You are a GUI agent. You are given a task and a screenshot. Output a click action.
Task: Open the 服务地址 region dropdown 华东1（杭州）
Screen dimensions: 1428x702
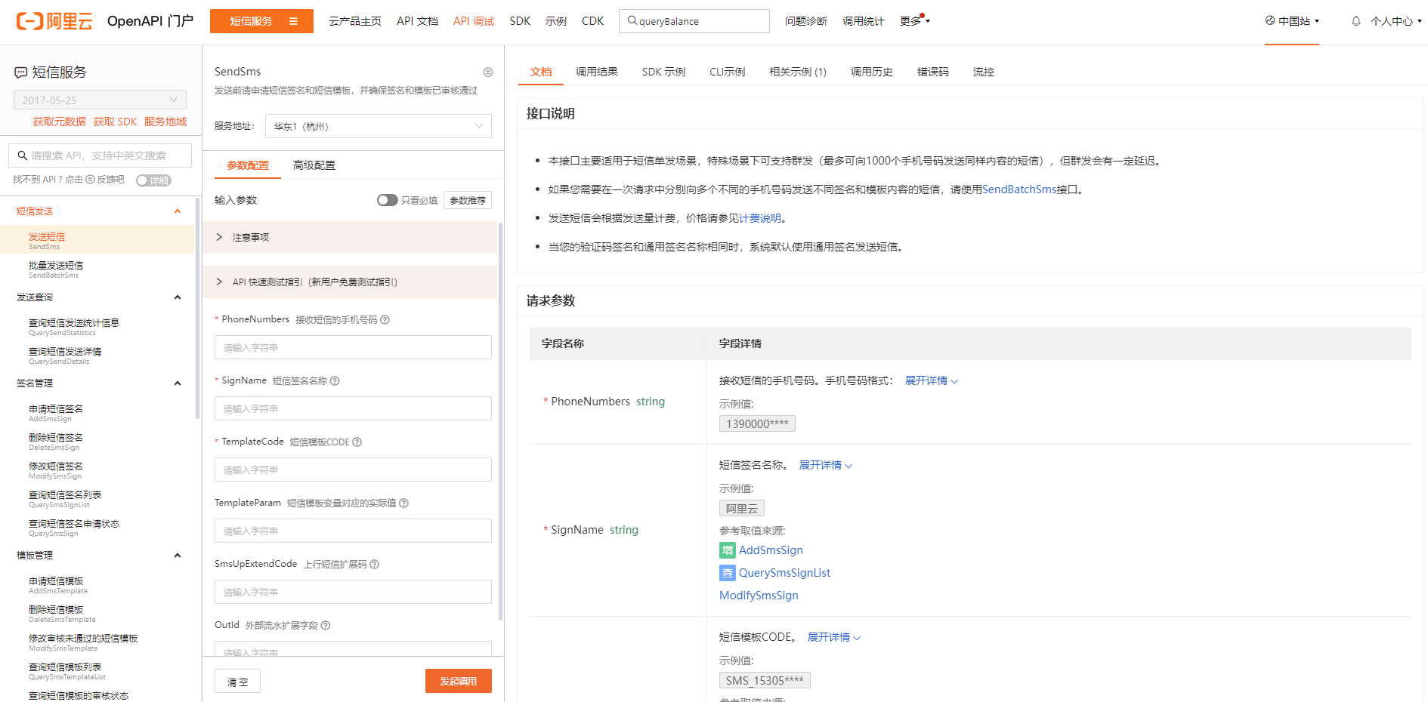379,126
